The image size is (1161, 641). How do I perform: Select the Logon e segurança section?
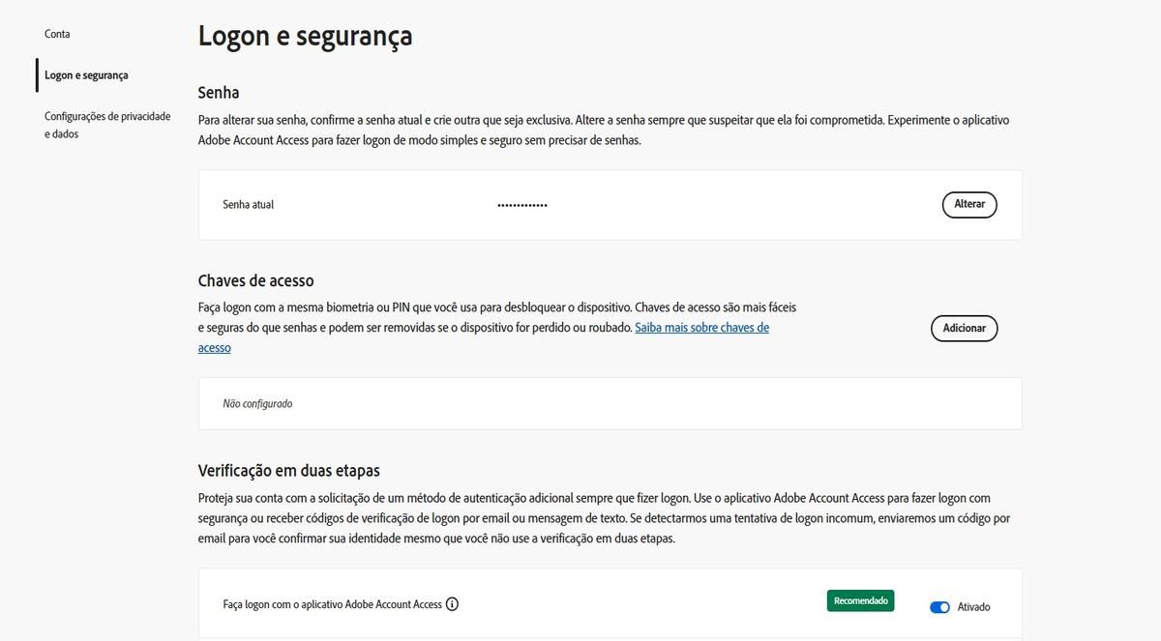point(86,74)
